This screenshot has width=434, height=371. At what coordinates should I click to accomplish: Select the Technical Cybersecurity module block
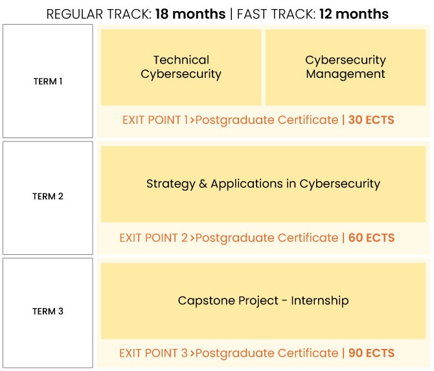181,67
